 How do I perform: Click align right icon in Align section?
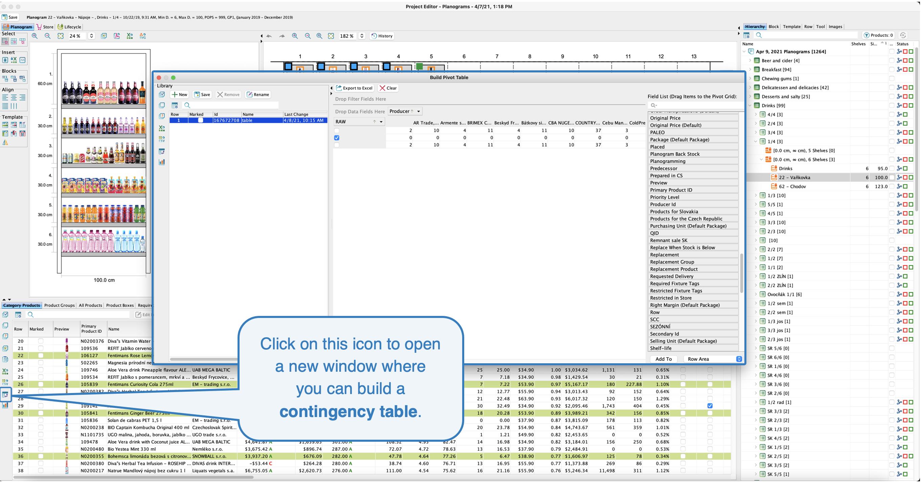tap(22, 97)
